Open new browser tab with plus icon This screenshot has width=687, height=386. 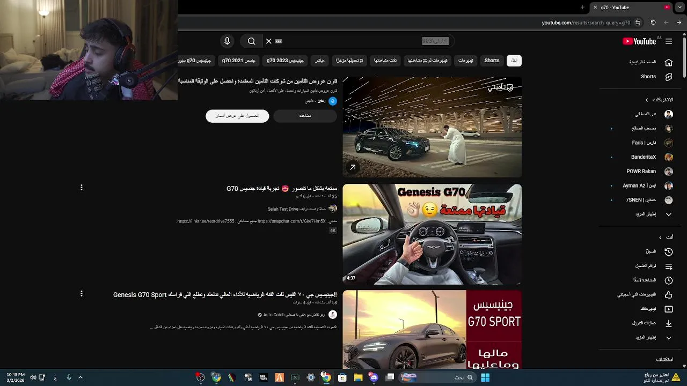(x=582, y=8)
